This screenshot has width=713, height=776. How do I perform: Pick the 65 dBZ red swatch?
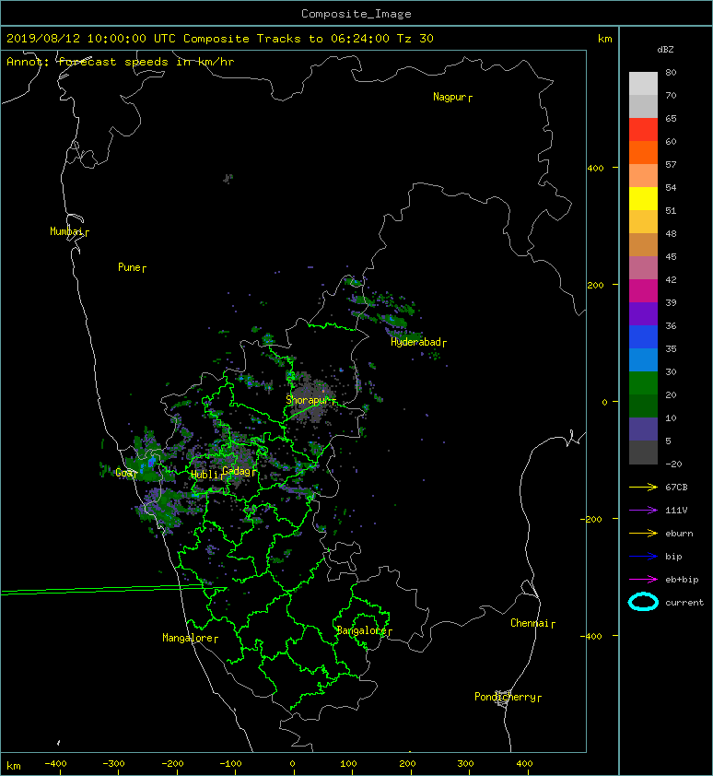643,129
